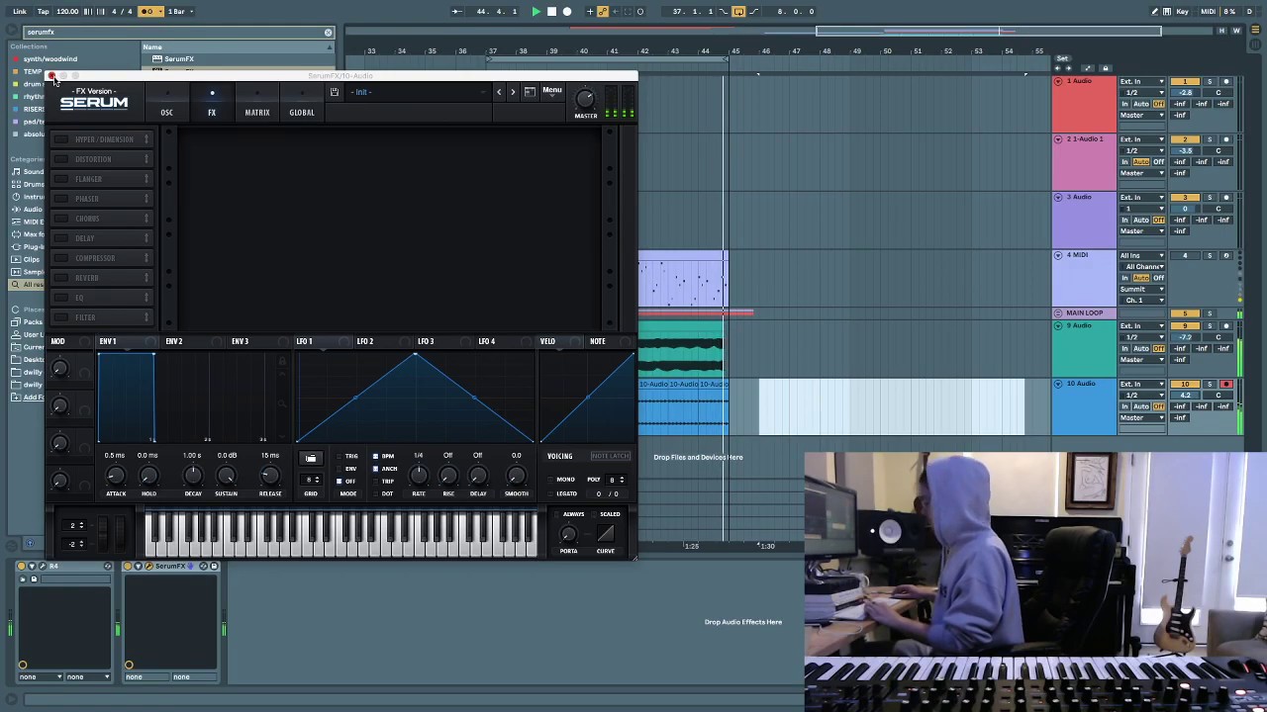Solo the 9 Audio track

pyautogui.click(x=1209, y=325)
